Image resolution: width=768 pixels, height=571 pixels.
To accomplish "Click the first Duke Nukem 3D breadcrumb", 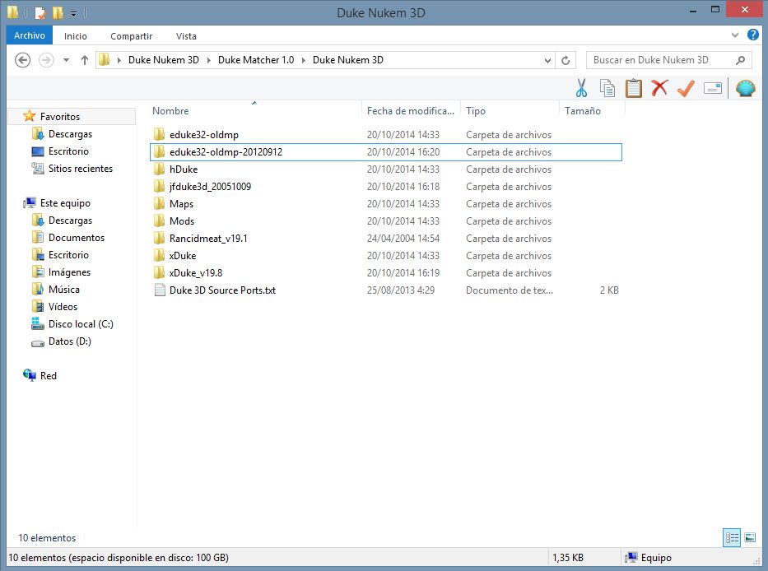I will point(164,60).
